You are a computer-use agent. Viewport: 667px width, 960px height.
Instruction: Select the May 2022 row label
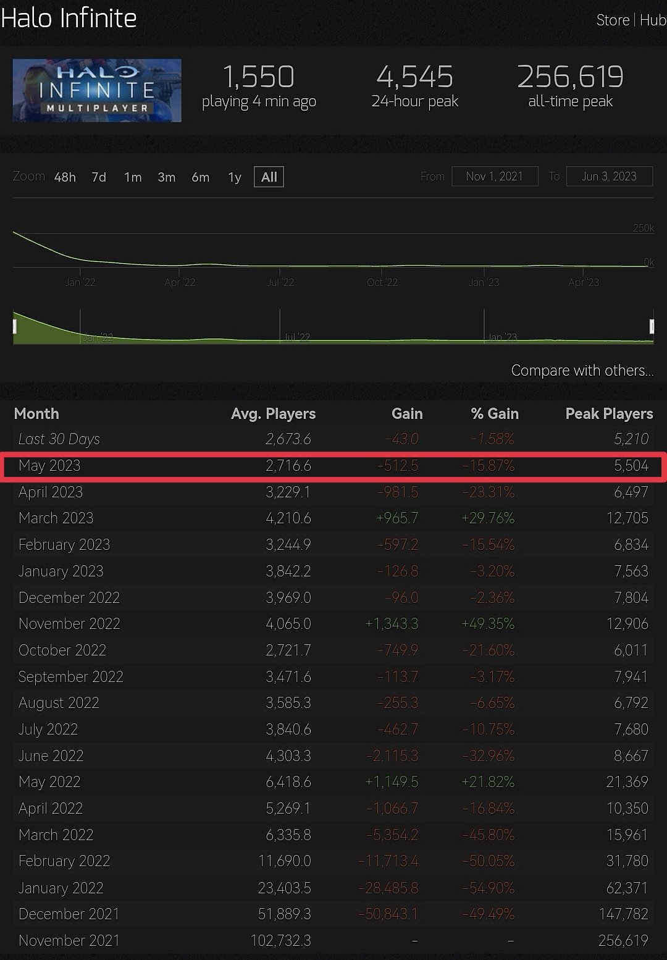(49, 782)
